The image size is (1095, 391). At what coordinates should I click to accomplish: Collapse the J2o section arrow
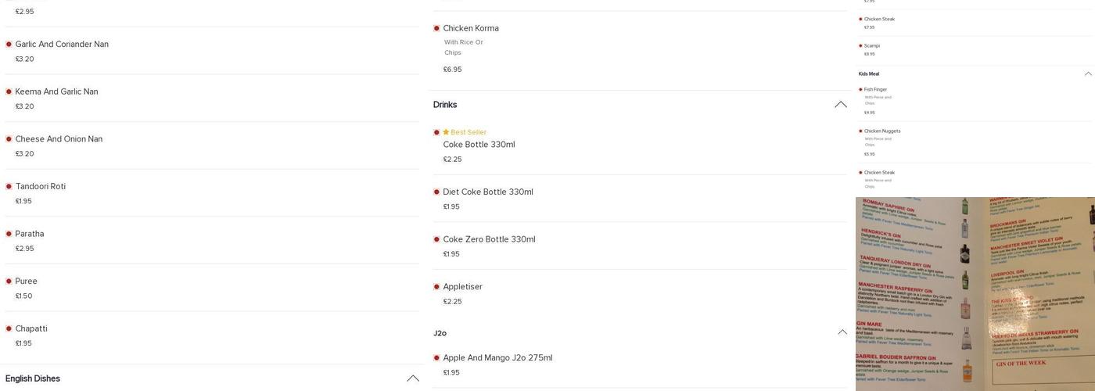[842, 332]
